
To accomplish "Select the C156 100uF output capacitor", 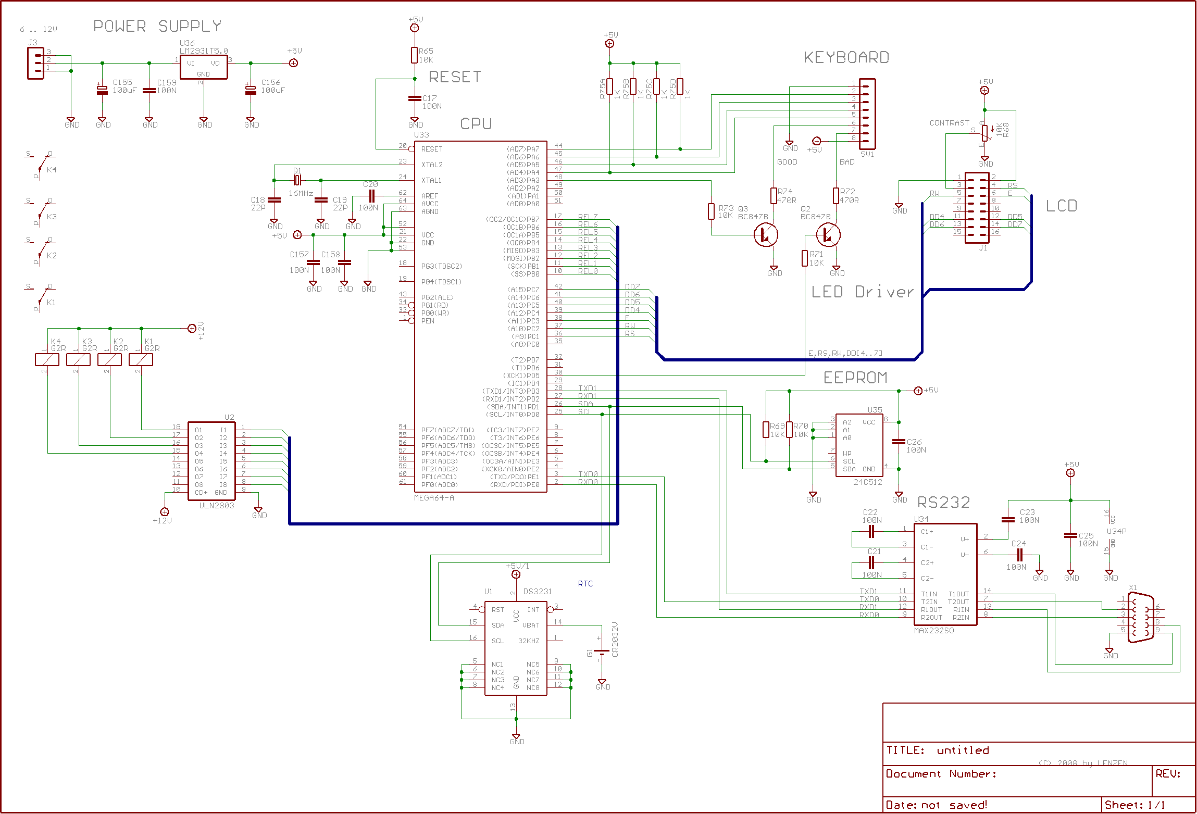I will [x=251, y=90].
